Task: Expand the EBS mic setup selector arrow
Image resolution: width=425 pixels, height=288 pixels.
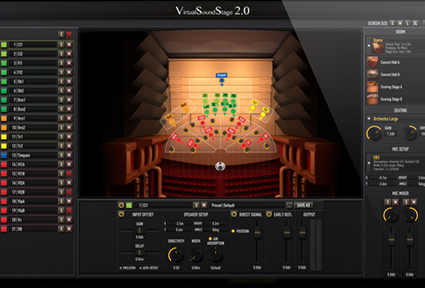Action: (x=369, y=163)
